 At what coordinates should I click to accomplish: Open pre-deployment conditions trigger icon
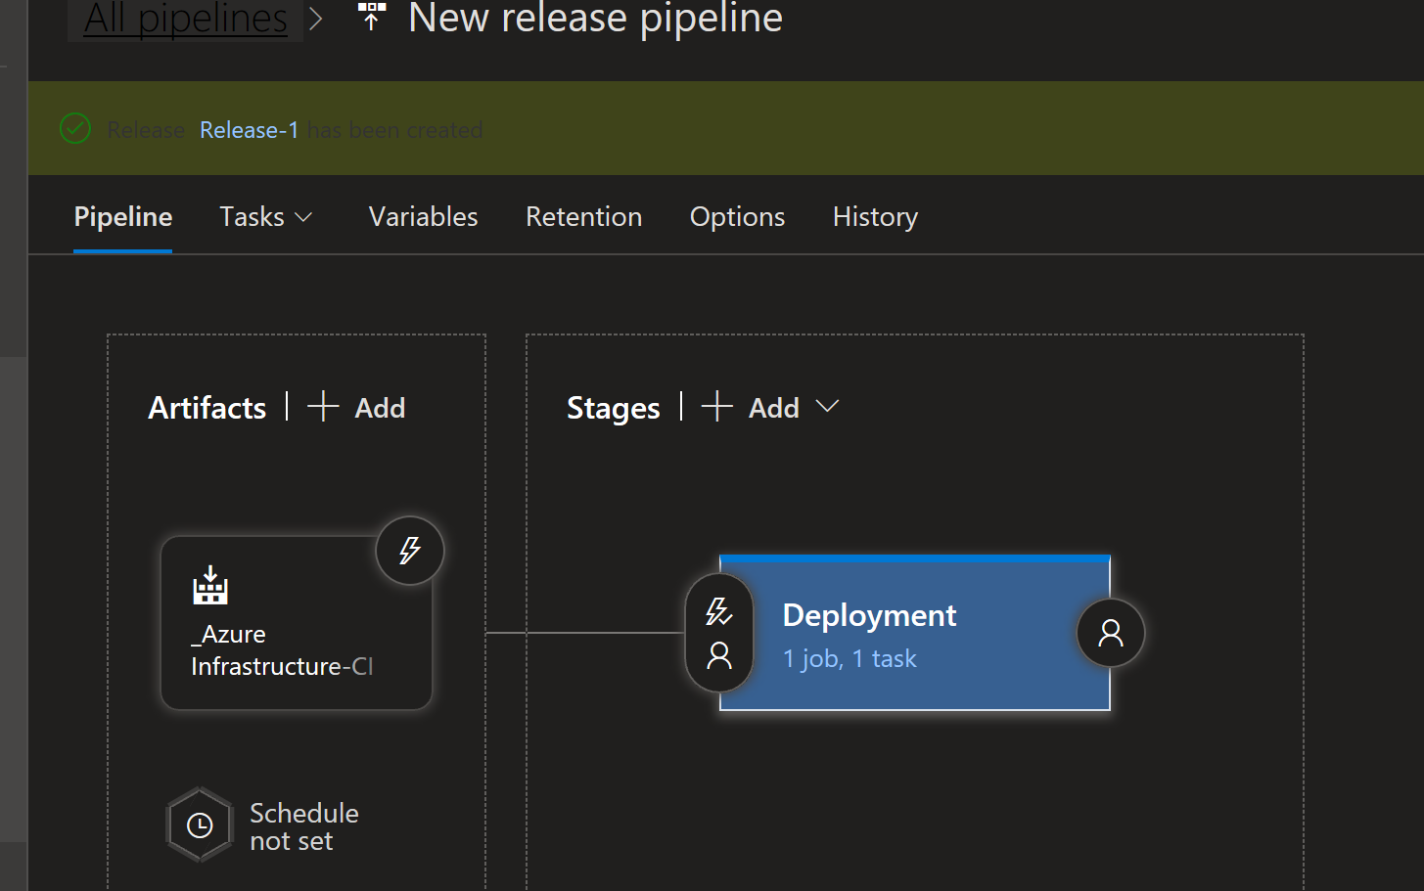click(x=719, y=612)
